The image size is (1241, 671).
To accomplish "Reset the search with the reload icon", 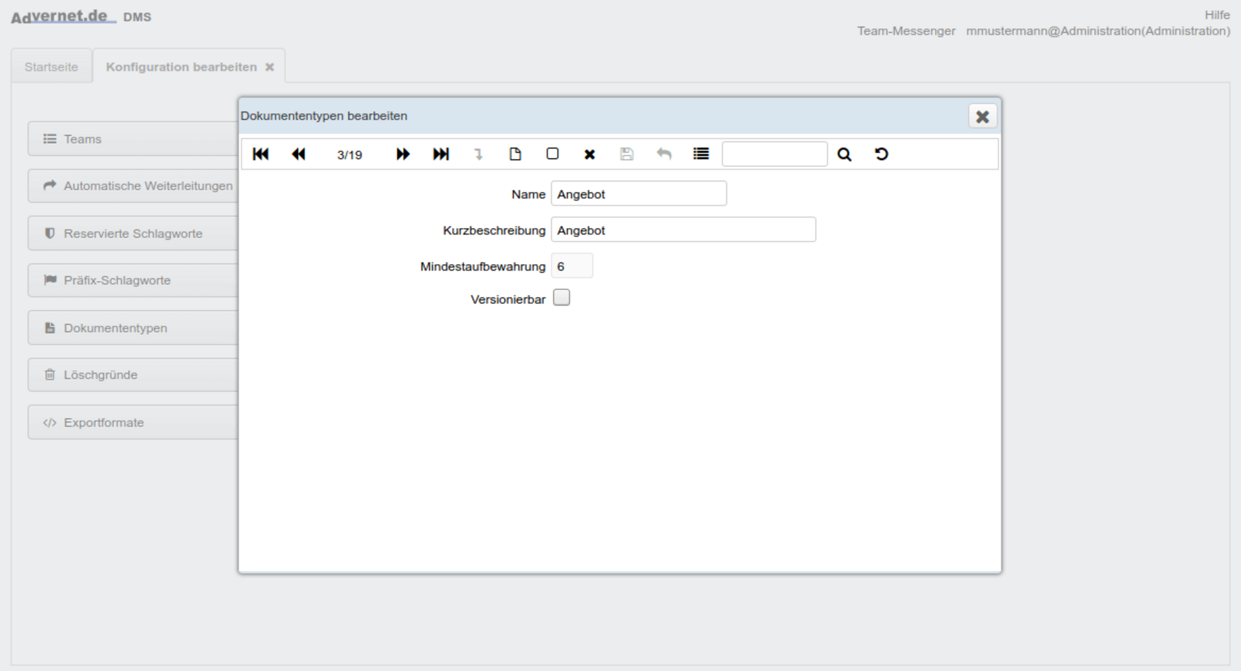I will point(881,154).
